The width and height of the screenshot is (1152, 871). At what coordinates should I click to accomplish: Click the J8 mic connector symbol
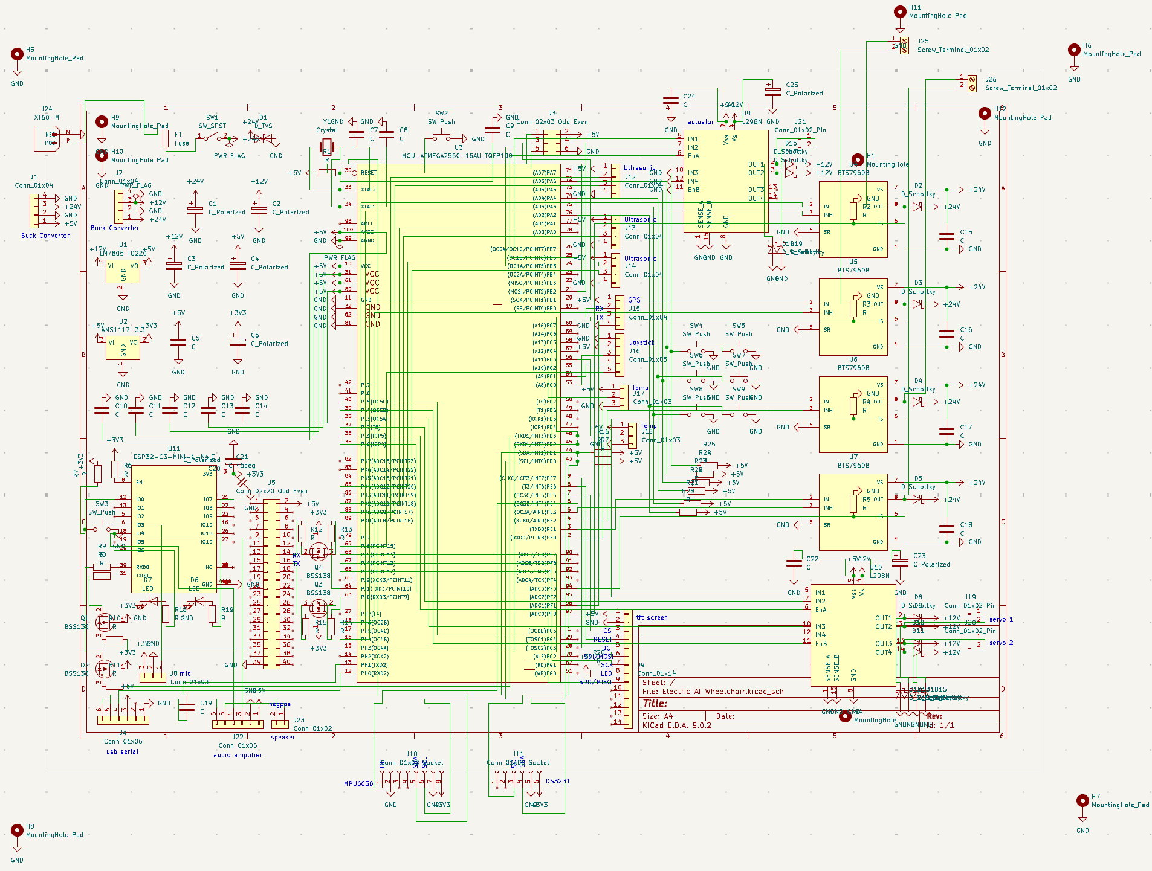[152, 677]
